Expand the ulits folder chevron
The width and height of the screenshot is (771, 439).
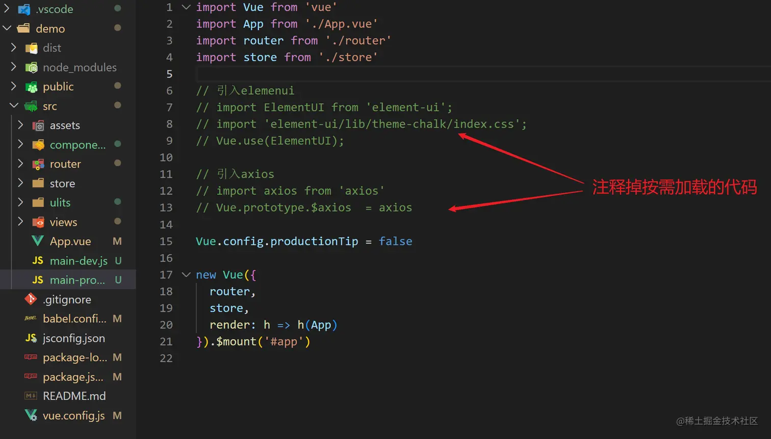pyautogui.click(x=20, y=202)
